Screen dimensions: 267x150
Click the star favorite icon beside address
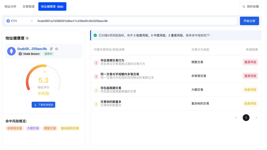tap(56, 49)
